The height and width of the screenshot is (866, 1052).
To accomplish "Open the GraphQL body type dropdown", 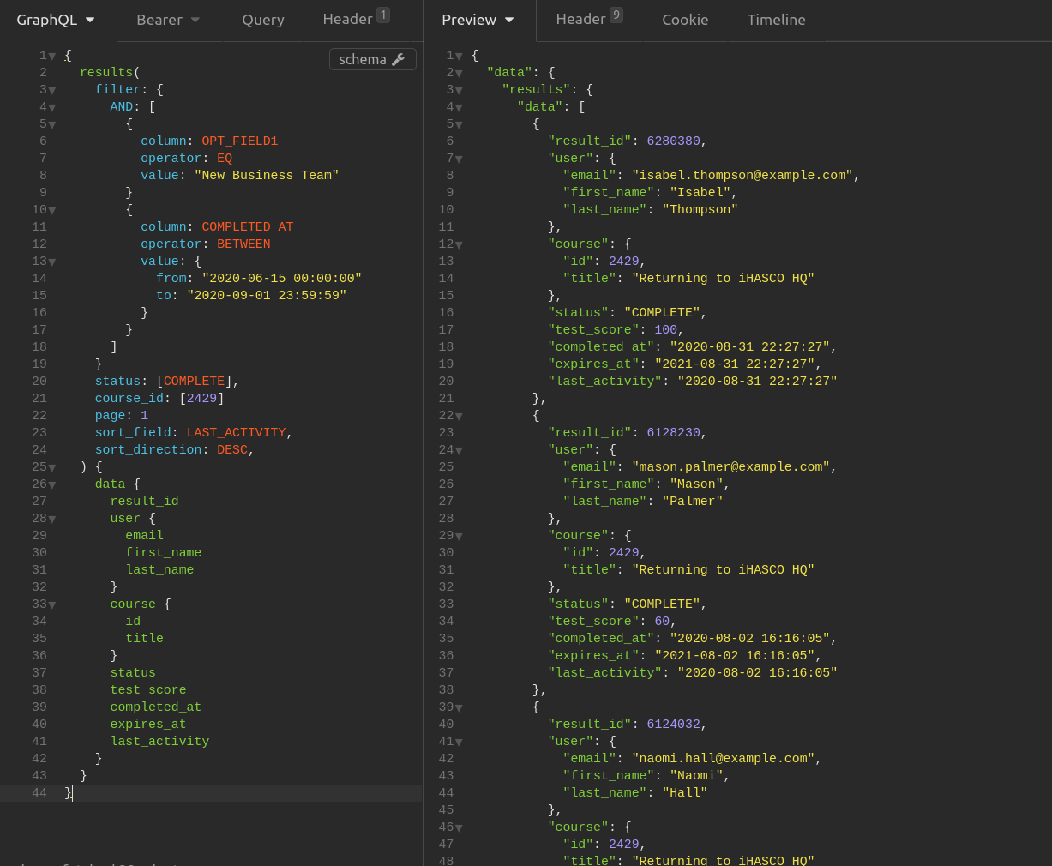I will [56, 20].
